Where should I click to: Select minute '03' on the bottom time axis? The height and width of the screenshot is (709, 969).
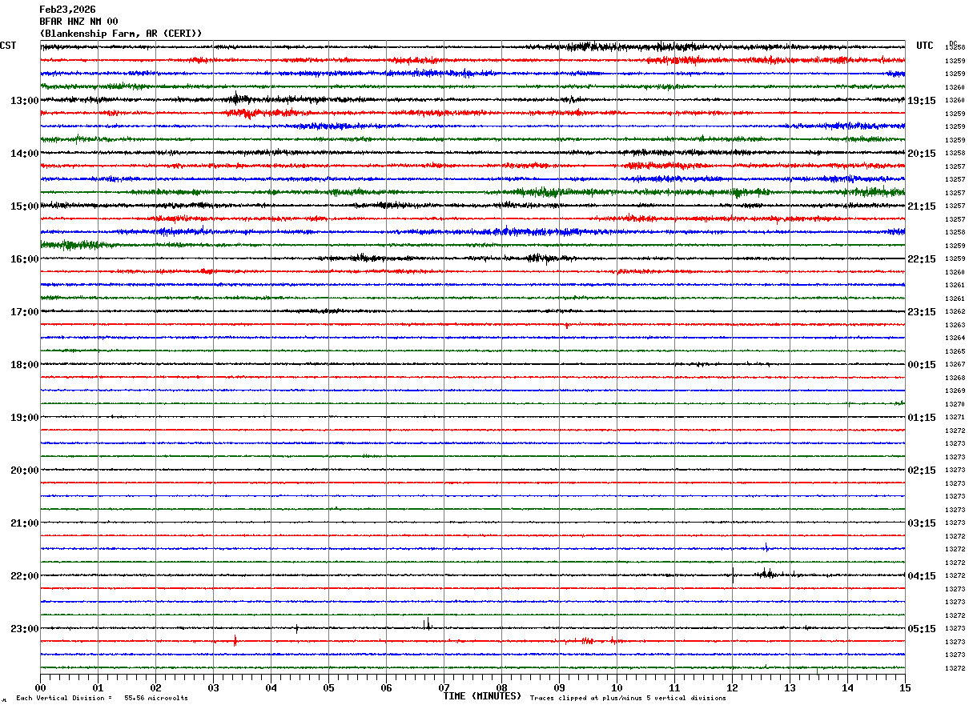coord(213,687)
